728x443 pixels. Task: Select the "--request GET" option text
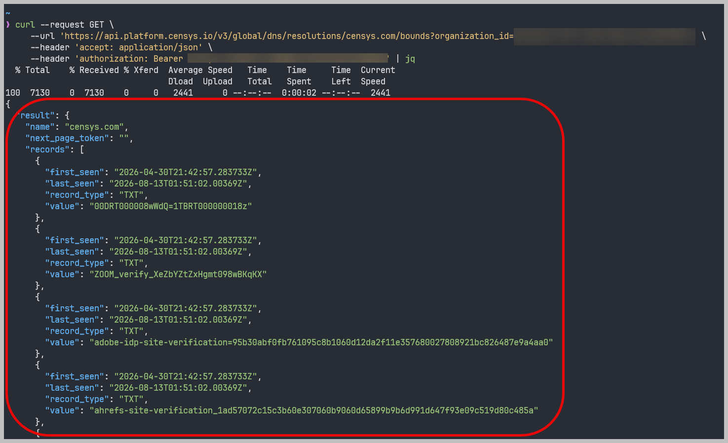tap(72, 25)
